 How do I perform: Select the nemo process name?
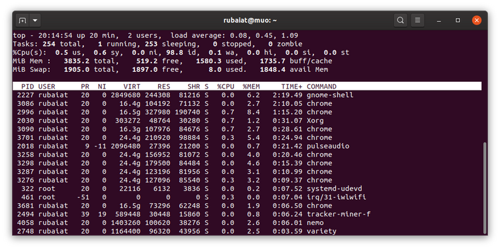click(315, 222)
